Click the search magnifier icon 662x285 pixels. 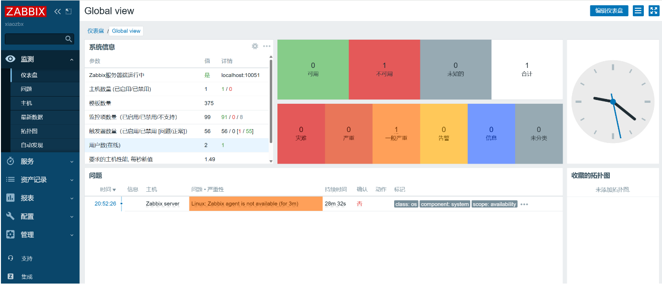68,39
